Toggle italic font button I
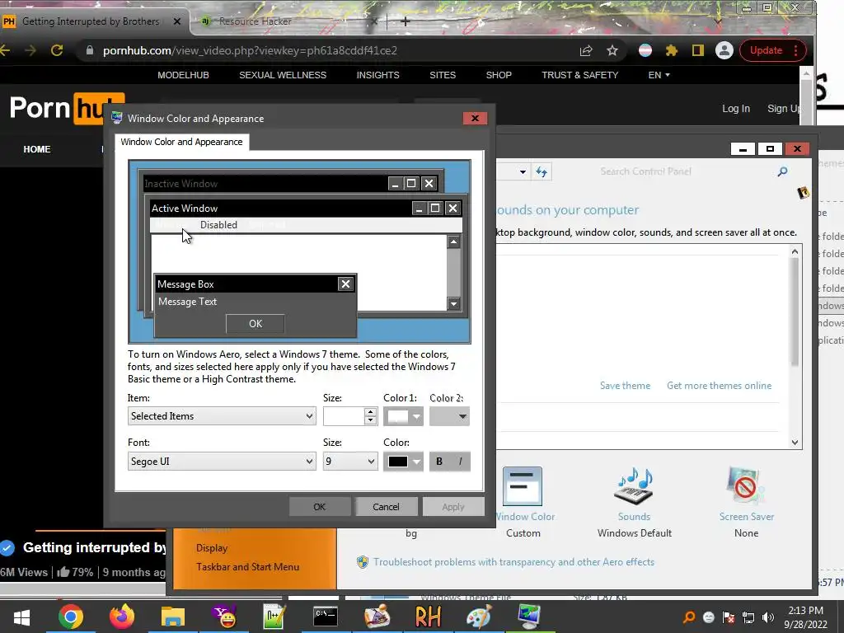Viewport: 844px width, 633px height. [x=460, y=462]
